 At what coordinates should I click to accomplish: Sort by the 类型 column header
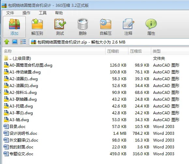pyautogui.click(x=170, y=51)
